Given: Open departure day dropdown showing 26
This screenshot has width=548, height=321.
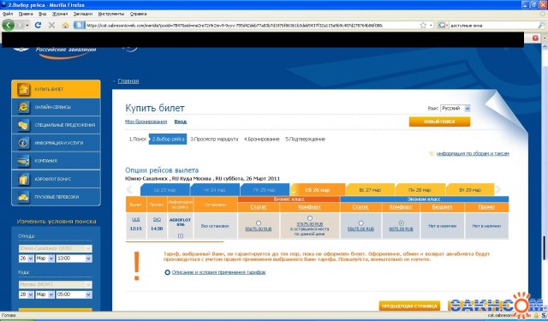Looking at the screenshot, I should coord(27,259).
